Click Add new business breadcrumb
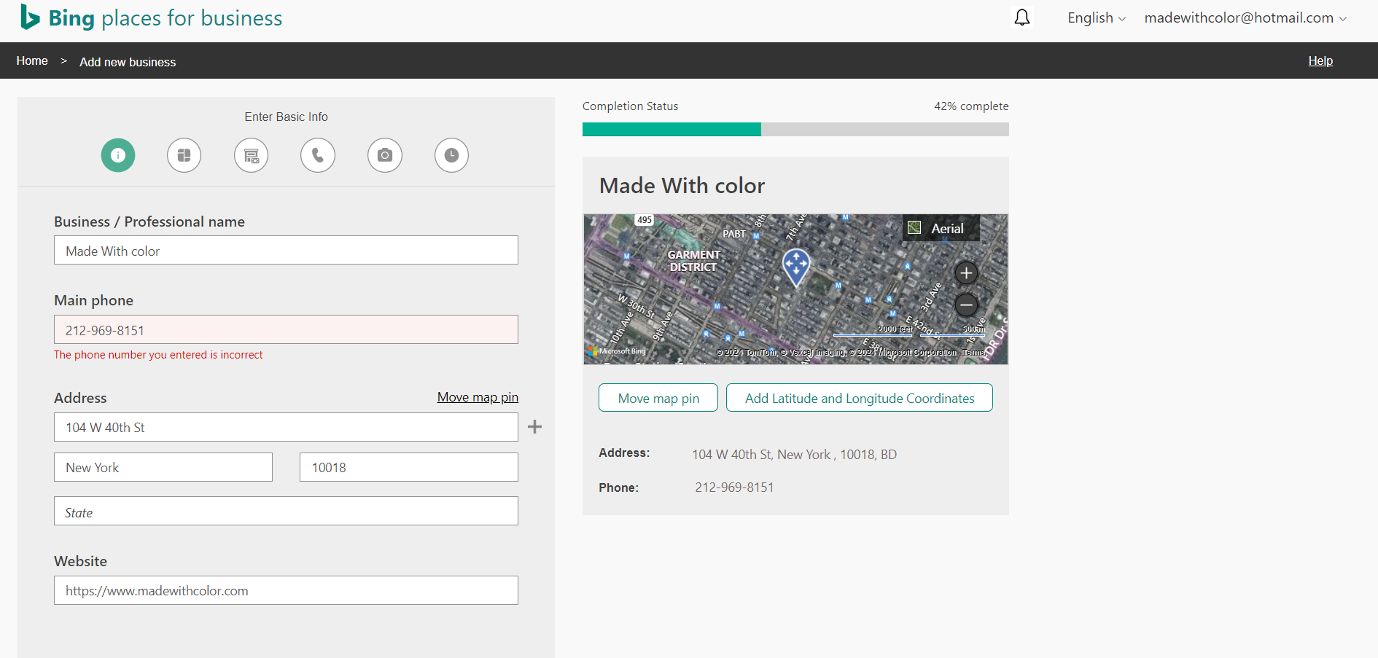This screenshot has width=1378, height=658. (x=128, y=62)
